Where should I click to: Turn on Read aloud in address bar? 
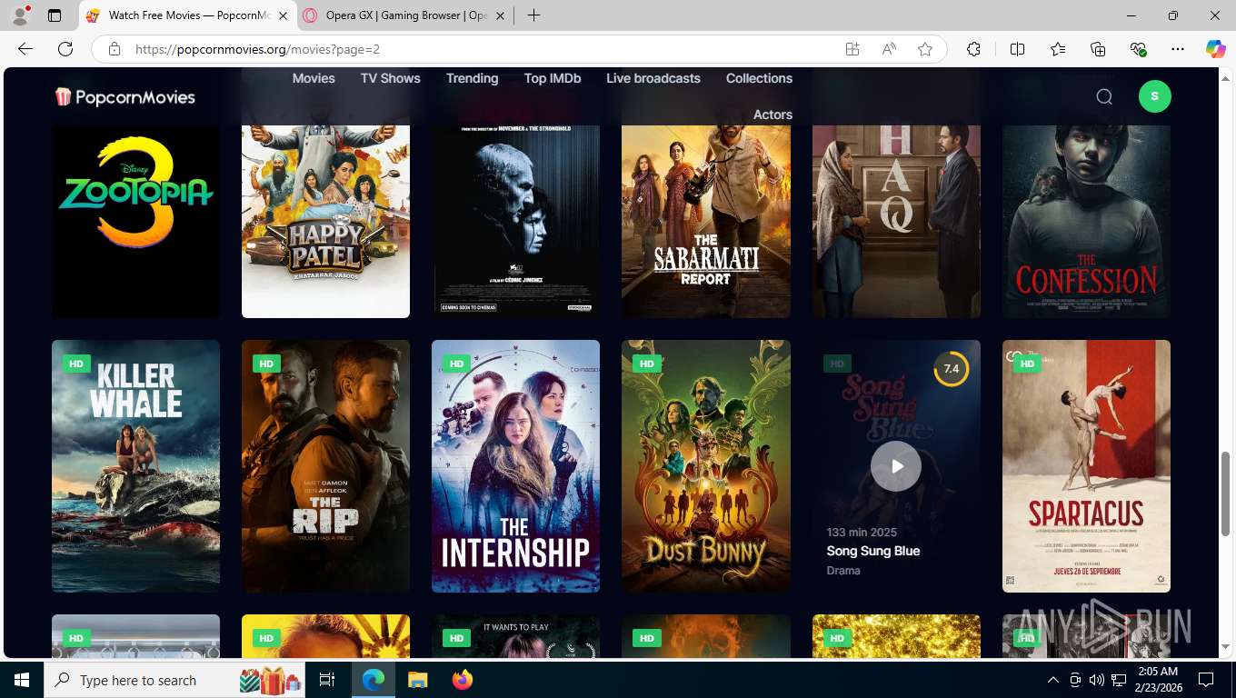889,49
